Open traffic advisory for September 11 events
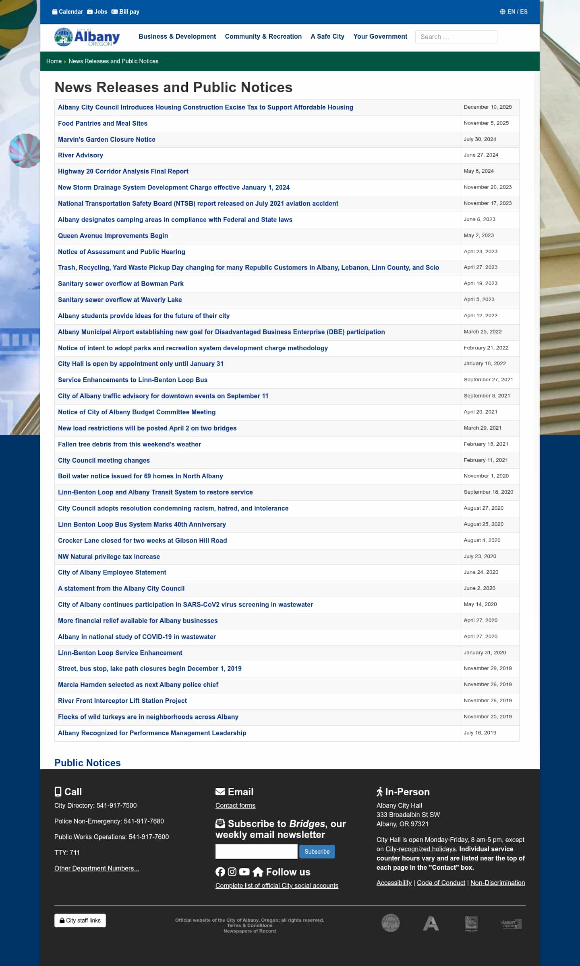580x966 pixels. 163,396
